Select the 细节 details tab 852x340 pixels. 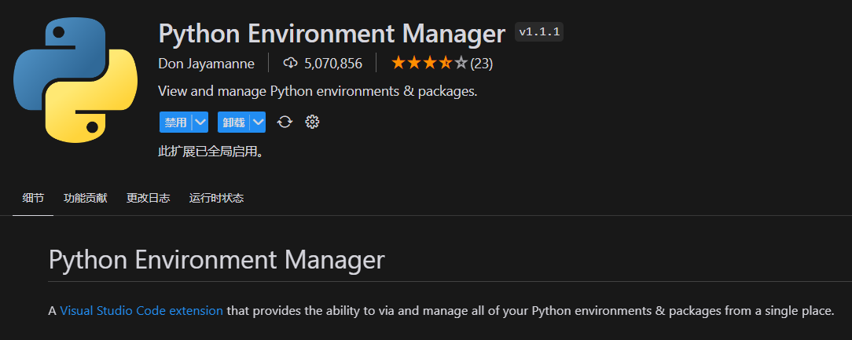tap(33, 198)
